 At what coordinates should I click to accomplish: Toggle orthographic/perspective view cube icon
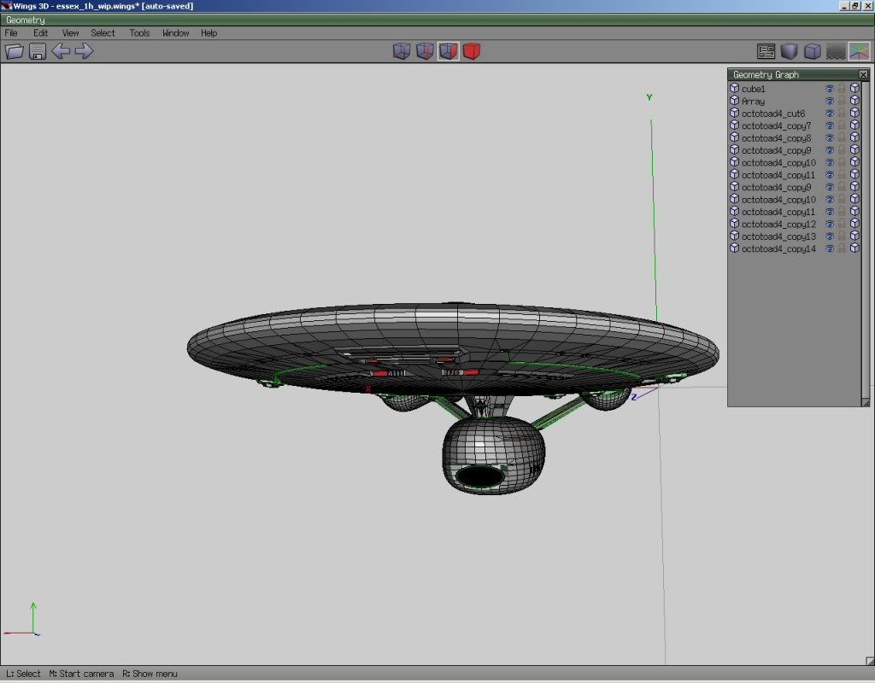pyautogui.click(x=813, y=51)
